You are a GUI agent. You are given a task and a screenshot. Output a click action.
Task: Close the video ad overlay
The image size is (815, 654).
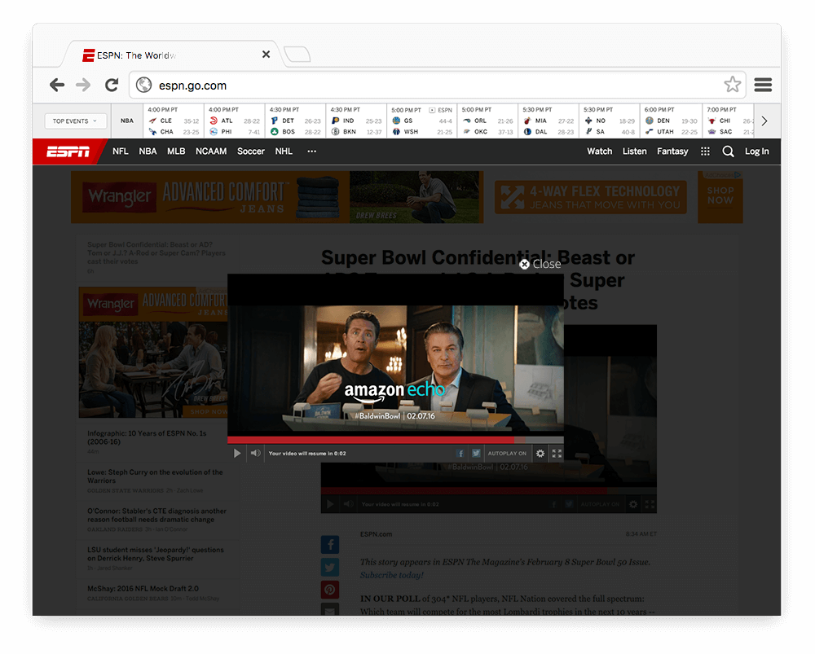pyautogui.click(x=540, y=264)
